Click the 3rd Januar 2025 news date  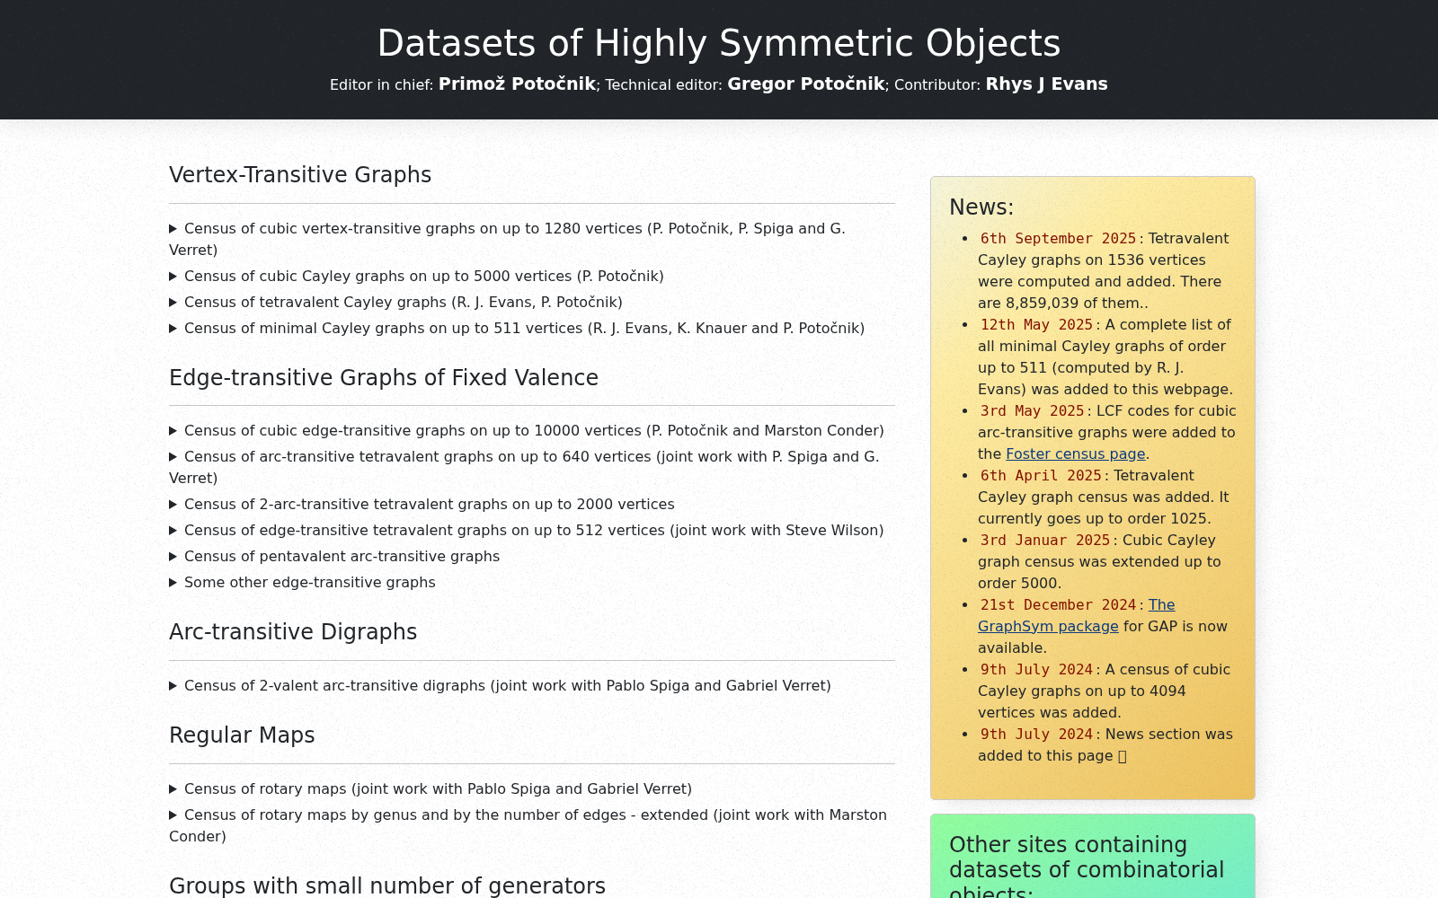coord(1045,541)
